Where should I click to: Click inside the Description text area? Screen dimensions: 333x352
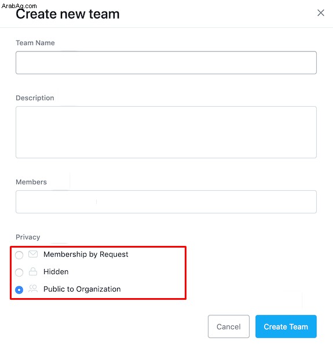click(166, 132)
